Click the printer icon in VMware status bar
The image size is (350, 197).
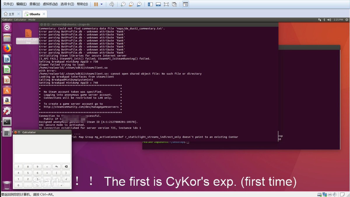[330, 194]
